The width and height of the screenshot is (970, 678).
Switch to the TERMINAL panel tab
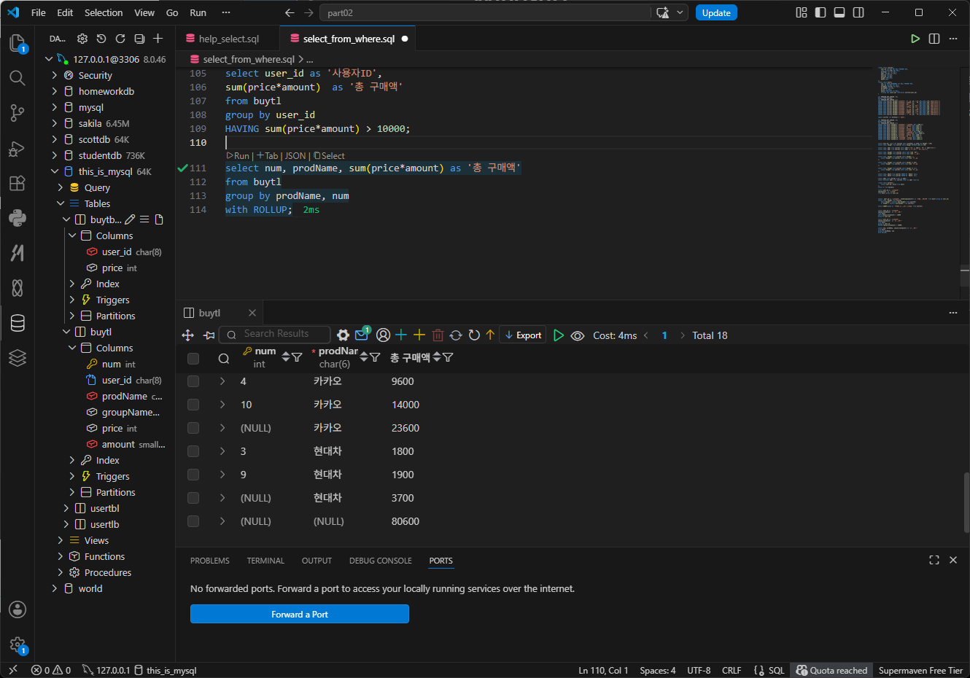click(x=265, y=561)
